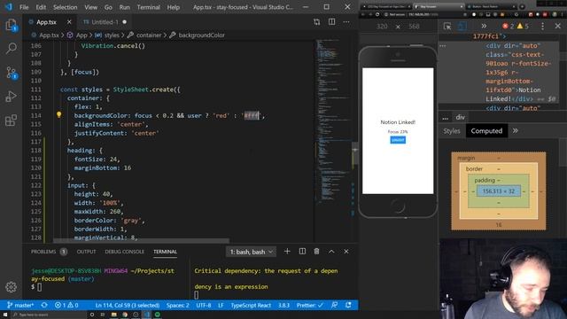567x319 pixels.
Task: Expand the element ellipsis menu in DOM tree
Action: coord(443,46)
